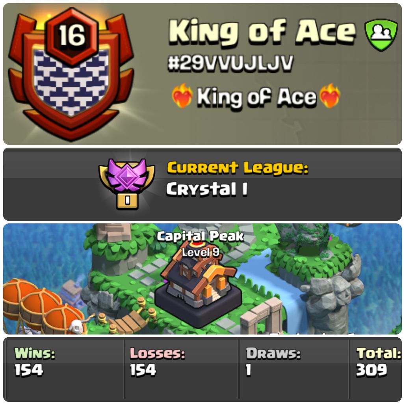This screenshot has height=405, width=405.
Task: Click the clan tag #29VVUJLJV
Action: (x=230, y=63)
